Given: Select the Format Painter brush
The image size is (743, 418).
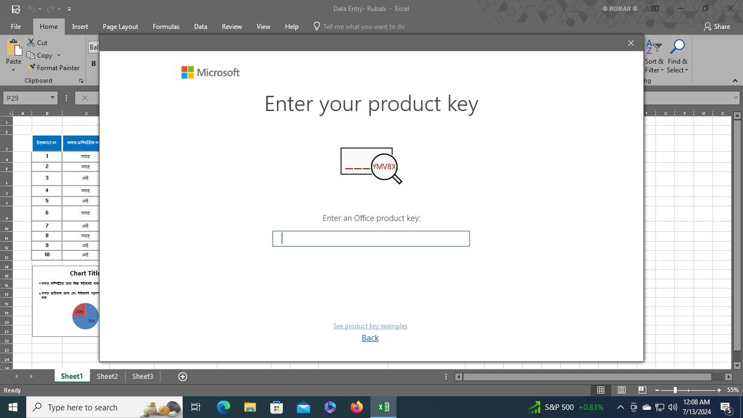Looking at the screenshot, I should [54, 68].
